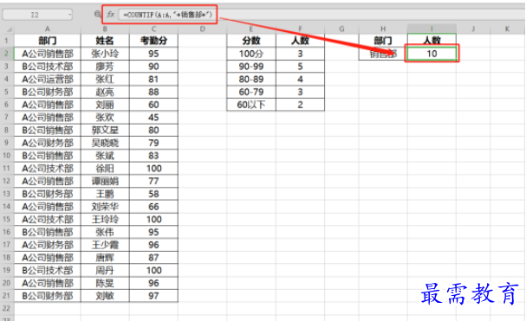
Task: Click the score 83 for 张斌
Action: (x=153, y=156)
